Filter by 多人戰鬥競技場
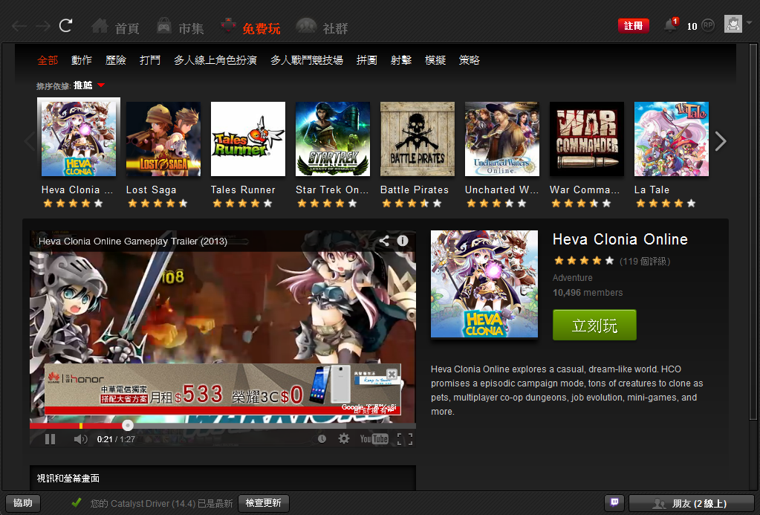Viewport: 760px width, 515px height. click(x=307, y=60)
